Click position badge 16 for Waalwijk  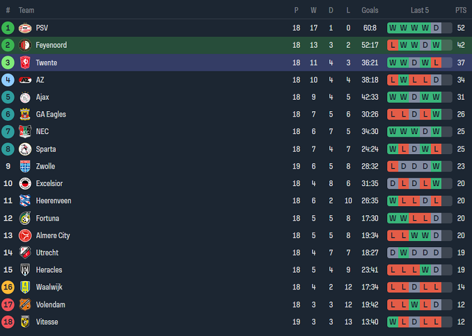click(8, 287)
